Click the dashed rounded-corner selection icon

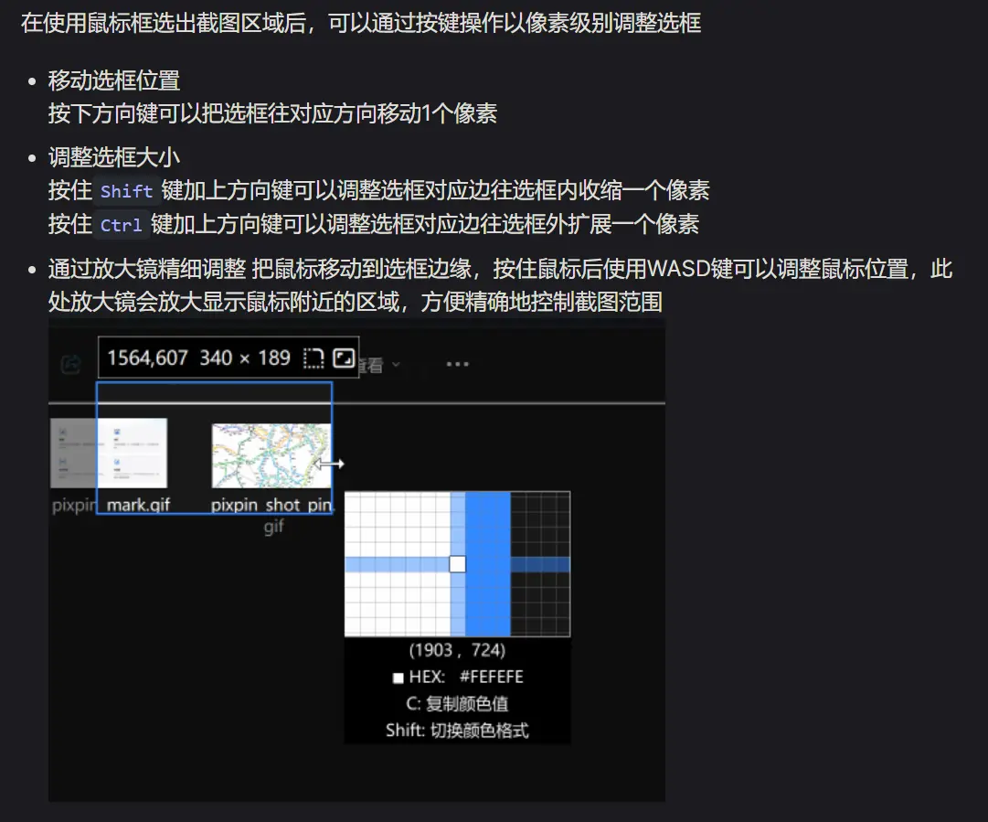pyautogui.click(x=313, y=358)
